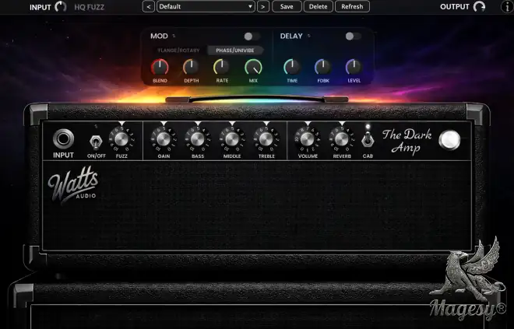Open the Default preset dropdown
The image size is (514, 329).
[206, 6]
